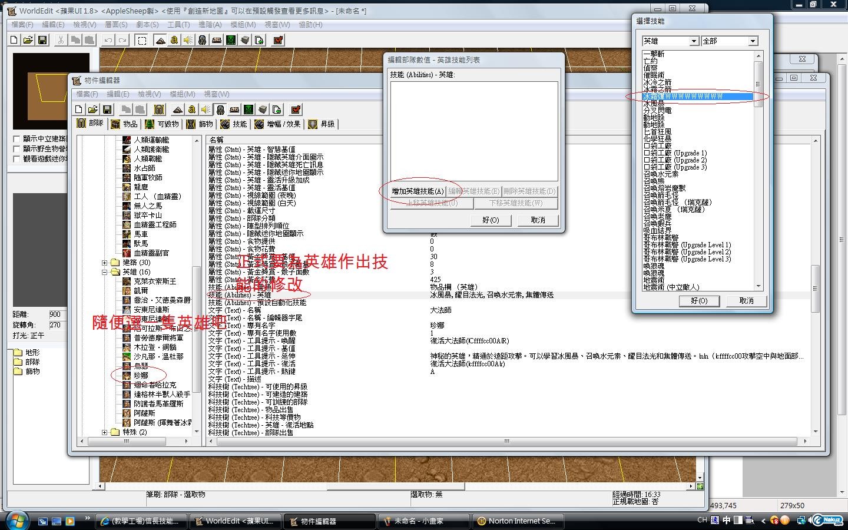Collapse 英雄 (16) tree folder
This screenshot has height=530, width=848.
tap(105, 272)
